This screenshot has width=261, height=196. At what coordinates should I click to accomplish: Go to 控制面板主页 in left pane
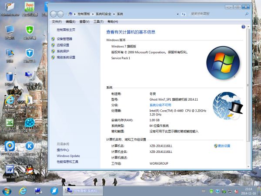[66, 30]
